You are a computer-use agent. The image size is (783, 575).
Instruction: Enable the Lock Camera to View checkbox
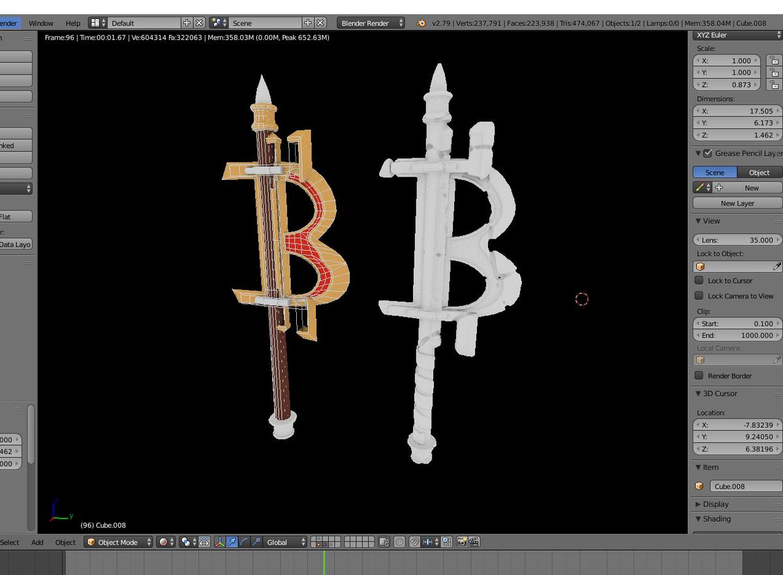(699, 296)
